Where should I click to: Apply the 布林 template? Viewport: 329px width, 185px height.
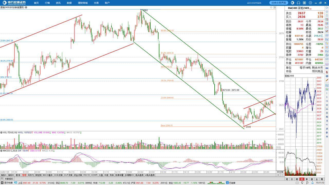click(x=112, y=175)
